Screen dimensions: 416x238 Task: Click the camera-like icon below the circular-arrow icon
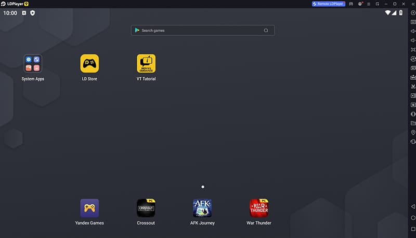pos(413,68)
